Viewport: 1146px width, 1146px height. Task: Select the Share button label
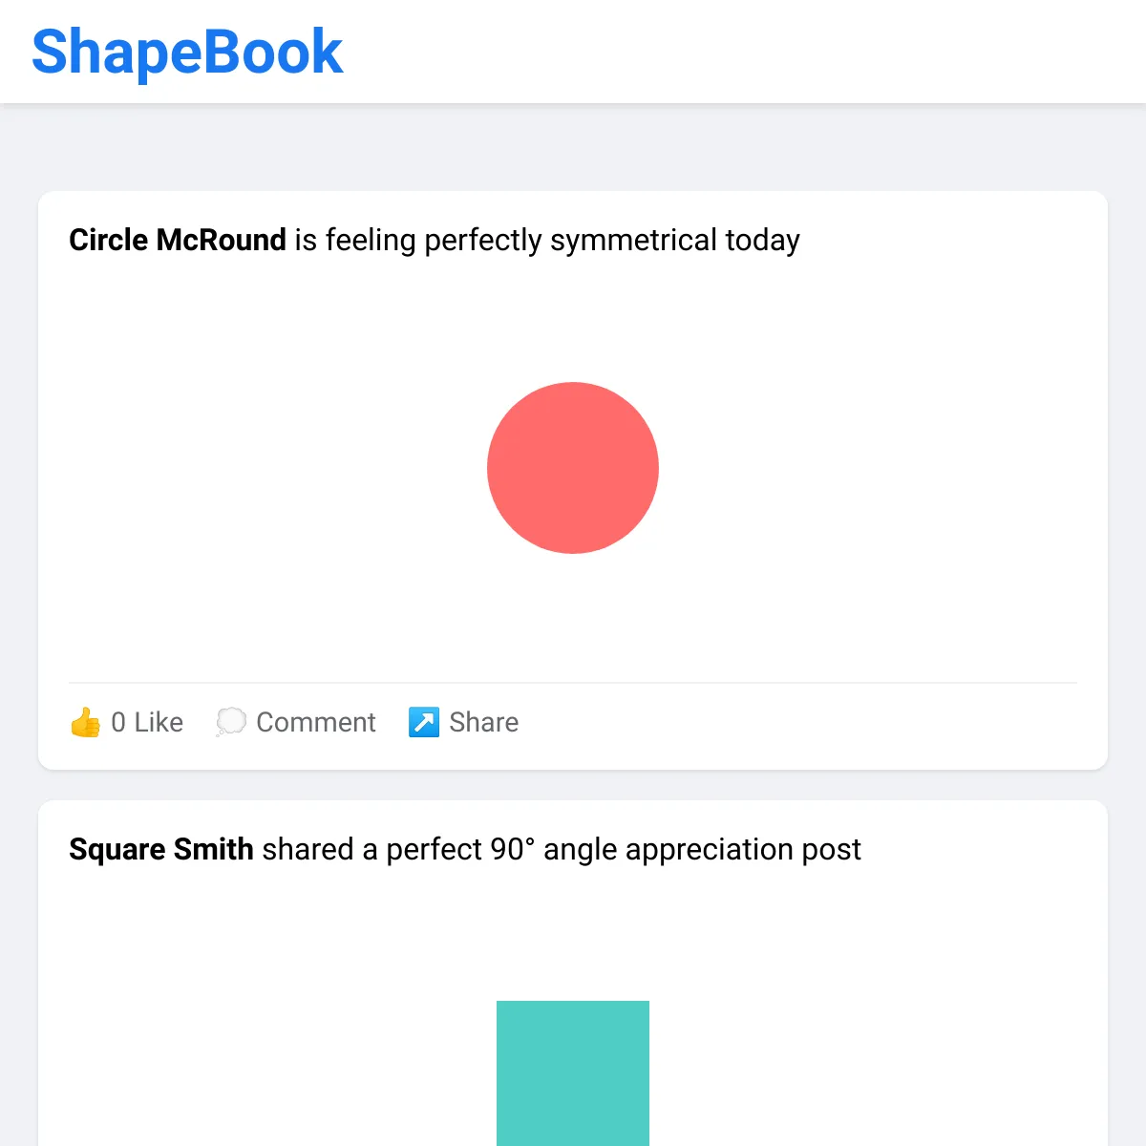[484, 723]
